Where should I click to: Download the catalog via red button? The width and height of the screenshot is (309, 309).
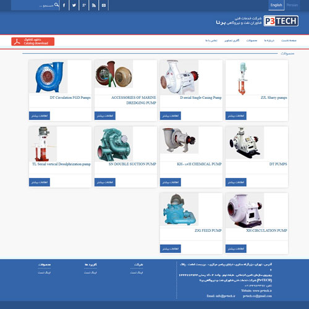tap(33, 41)
